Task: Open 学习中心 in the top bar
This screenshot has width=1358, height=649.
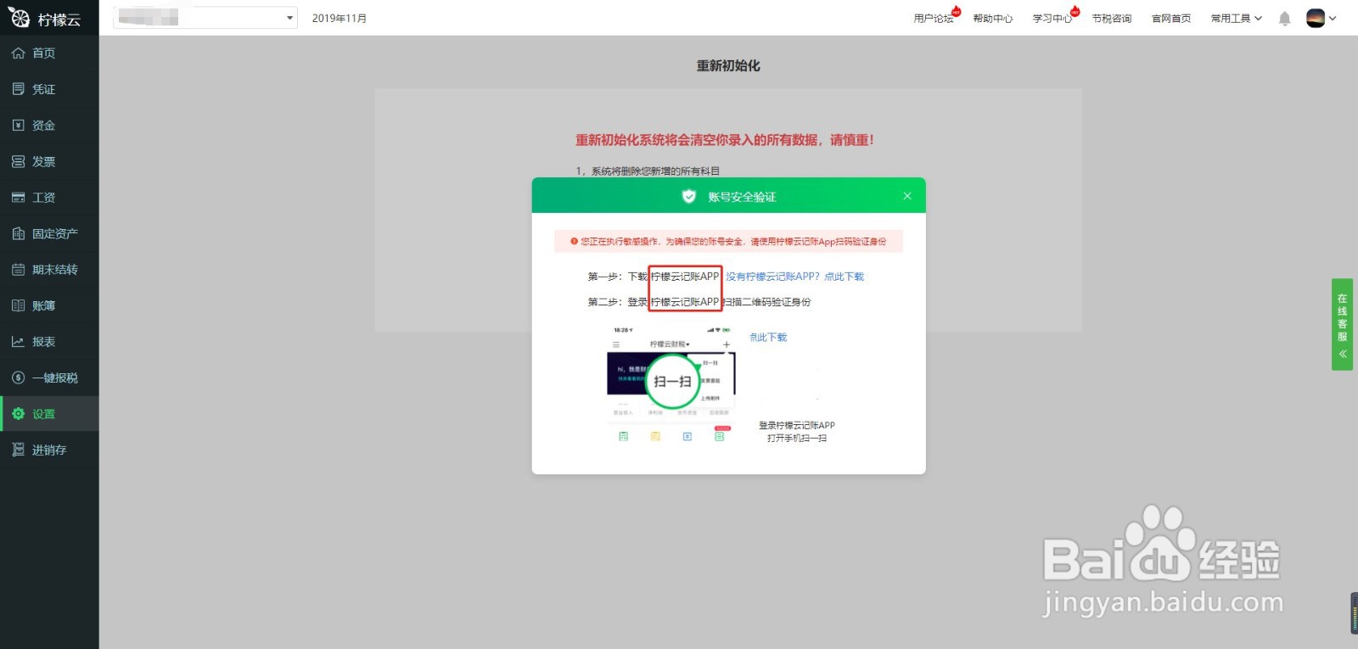Action: [1052, 18]
